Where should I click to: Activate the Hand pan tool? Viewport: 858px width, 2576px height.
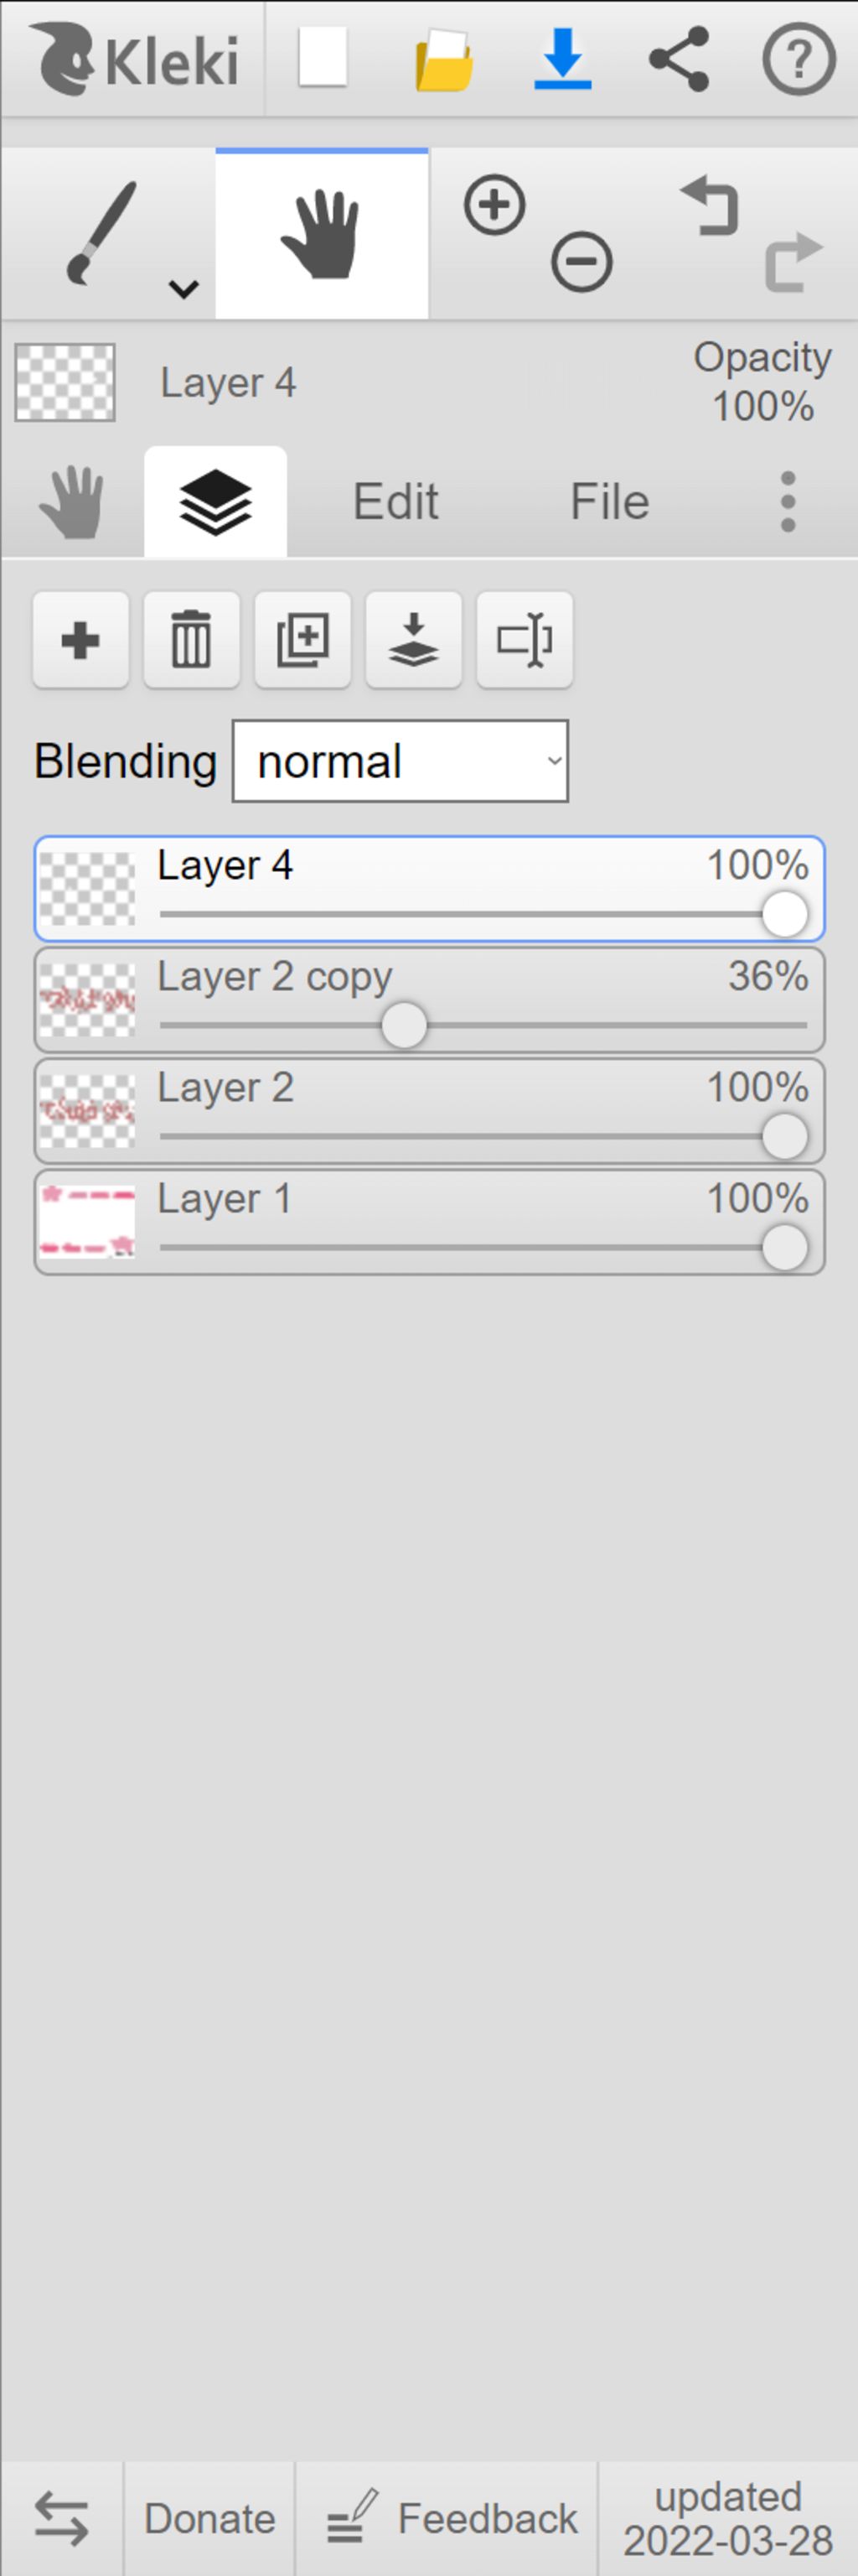point(322,234)
